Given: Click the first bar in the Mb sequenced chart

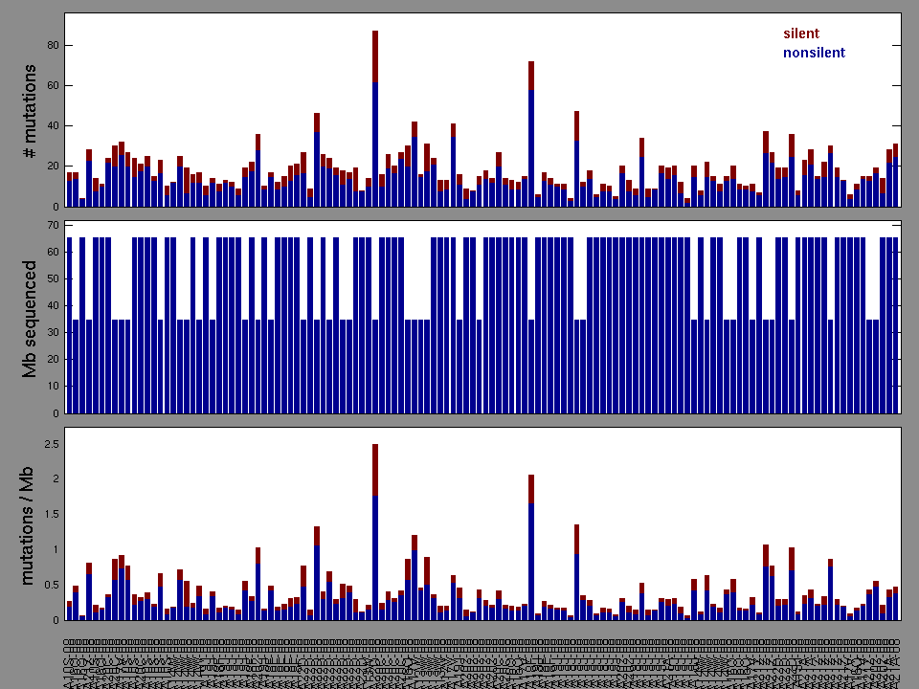Looking at the screenshot, I should tap(69, 325).
